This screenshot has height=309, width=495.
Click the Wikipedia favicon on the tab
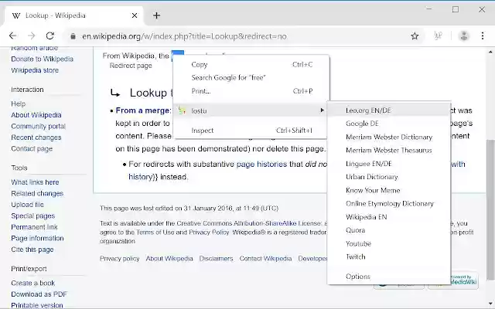(x=16, y=15)
